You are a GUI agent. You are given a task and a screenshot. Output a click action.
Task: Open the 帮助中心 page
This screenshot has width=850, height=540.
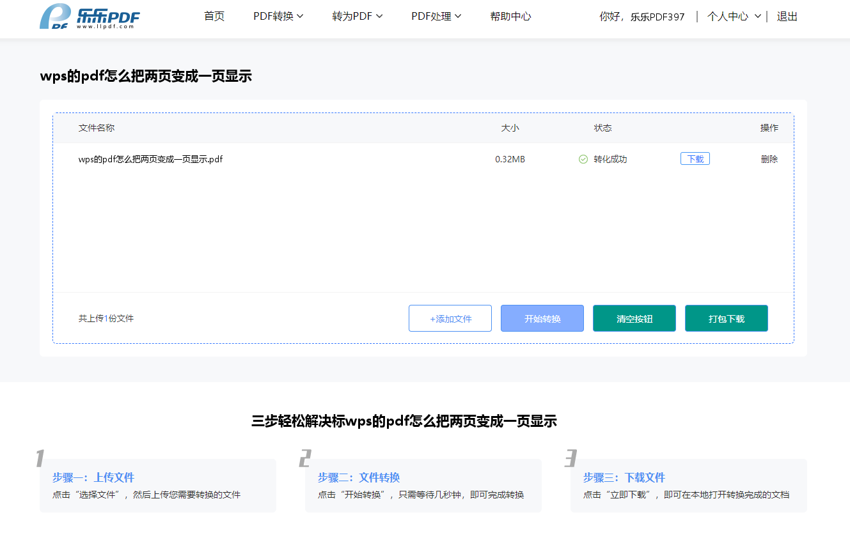pyautogui.click(x=510, y=17)
